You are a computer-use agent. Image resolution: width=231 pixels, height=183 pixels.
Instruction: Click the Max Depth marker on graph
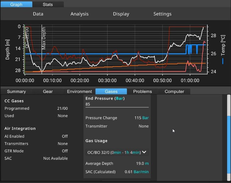tap(44, 39)
